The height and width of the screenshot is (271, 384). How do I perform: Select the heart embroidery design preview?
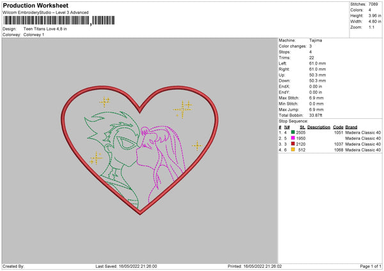(x=140, y=150)
